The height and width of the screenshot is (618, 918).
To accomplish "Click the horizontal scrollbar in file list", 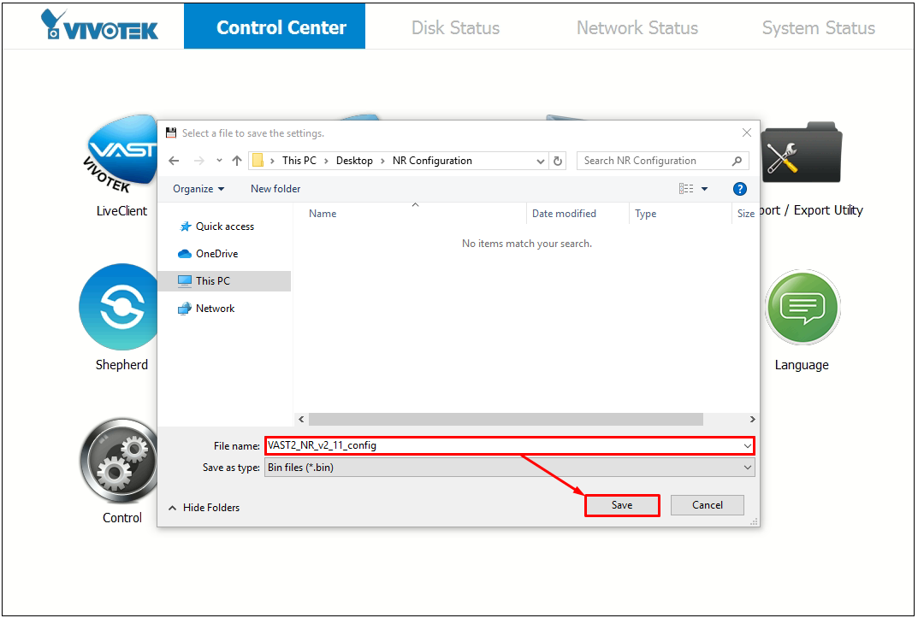I will pos(506,419).
